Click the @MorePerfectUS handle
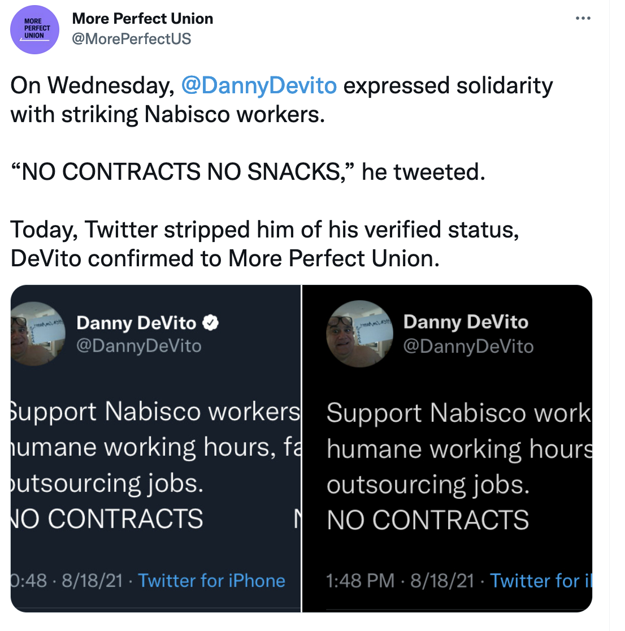This screenshot has height=631, width=625. click(132, 38)
